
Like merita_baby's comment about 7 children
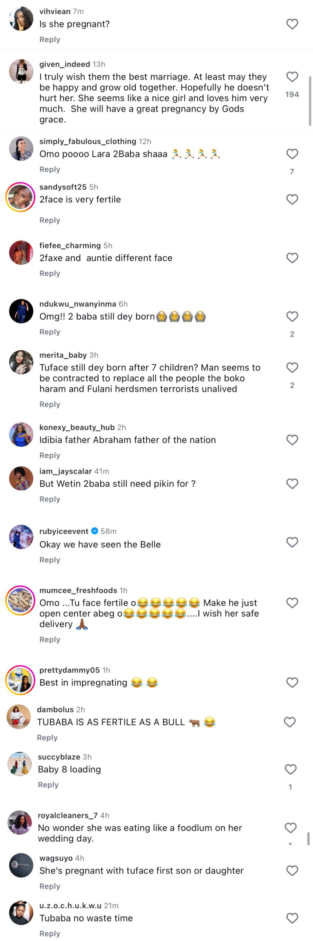click(292, 368)
